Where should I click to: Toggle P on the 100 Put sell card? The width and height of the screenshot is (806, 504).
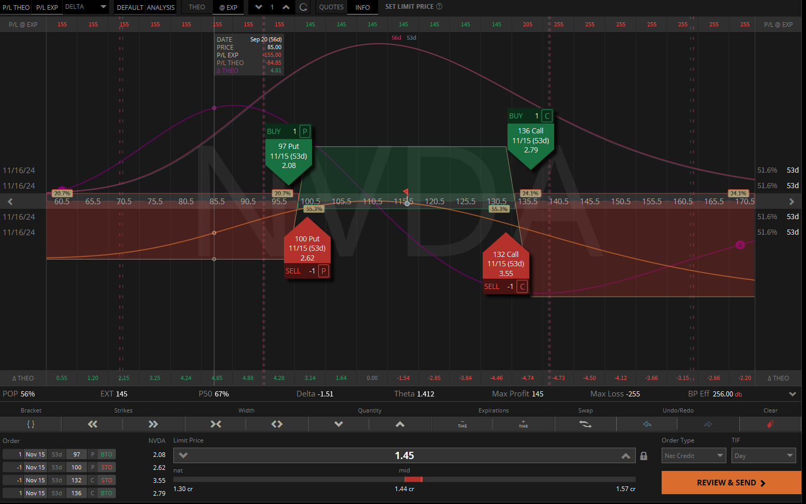pos(323,271)
